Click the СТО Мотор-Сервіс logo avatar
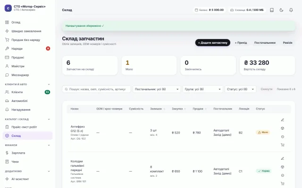This screenshot has width=302, height=188. tap(8, 8)
